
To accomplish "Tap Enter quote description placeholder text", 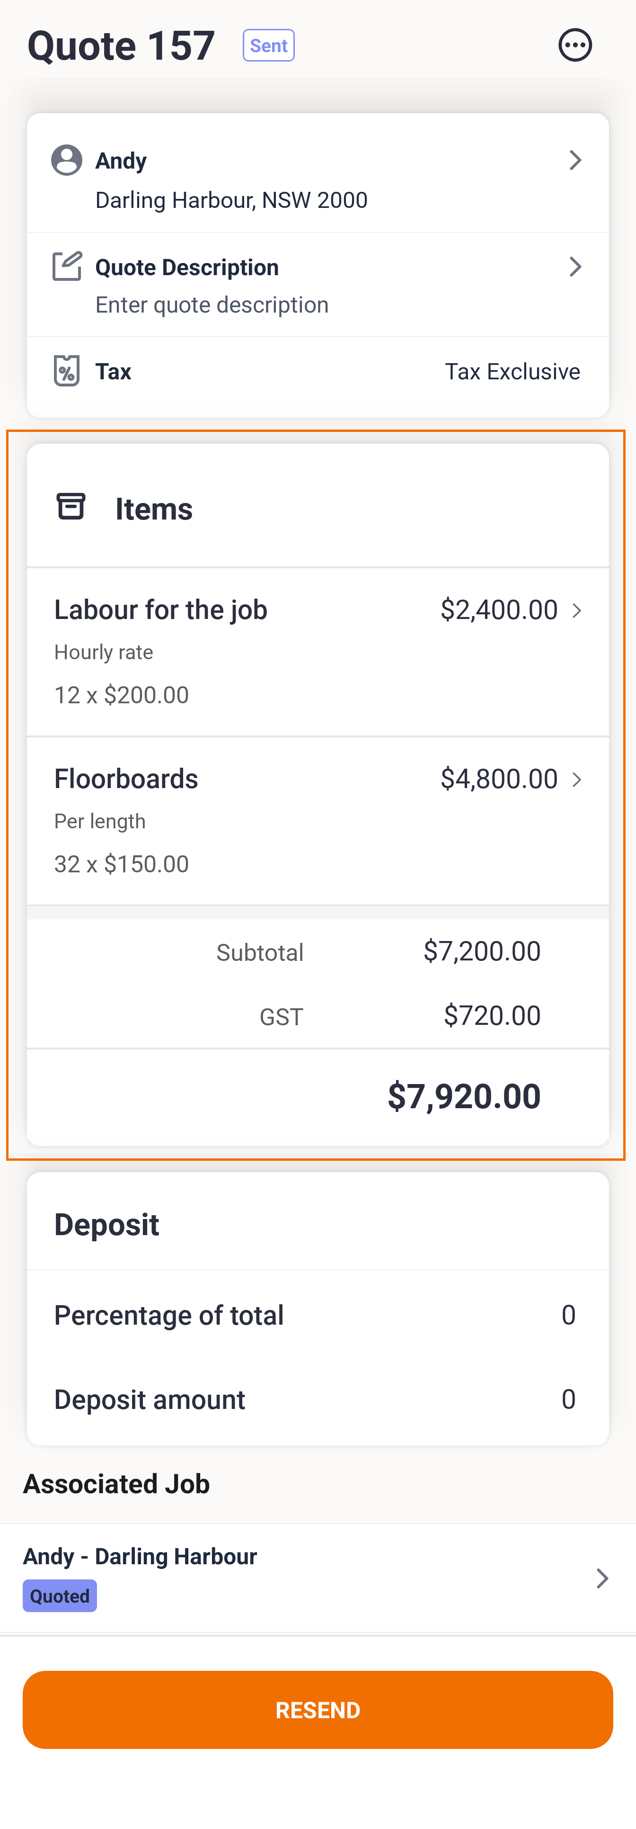I will (212, 305).
